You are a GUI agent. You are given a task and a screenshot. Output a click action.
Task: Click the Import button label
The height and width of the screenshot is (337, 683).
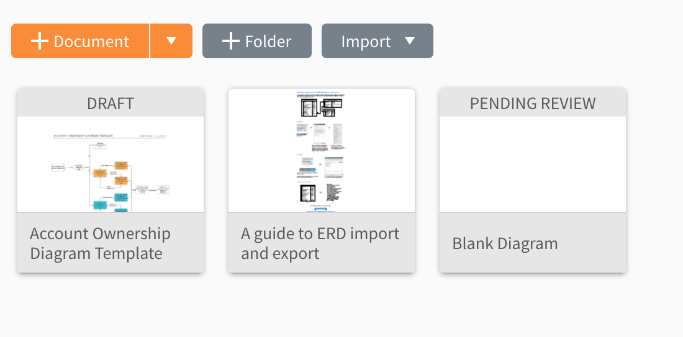pos(366,42)
